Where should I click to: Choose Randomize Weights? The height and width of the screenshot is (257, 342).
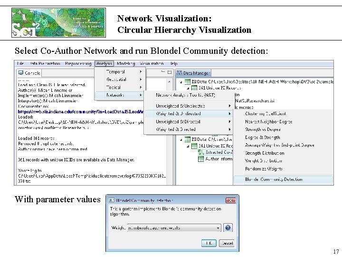(264, 168)
